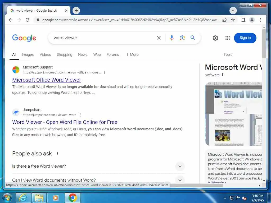The height and width of the screenshot is (203, 271).
Task: Open Word Viewer - Open Word File Online link
Action: click(65, 122)
